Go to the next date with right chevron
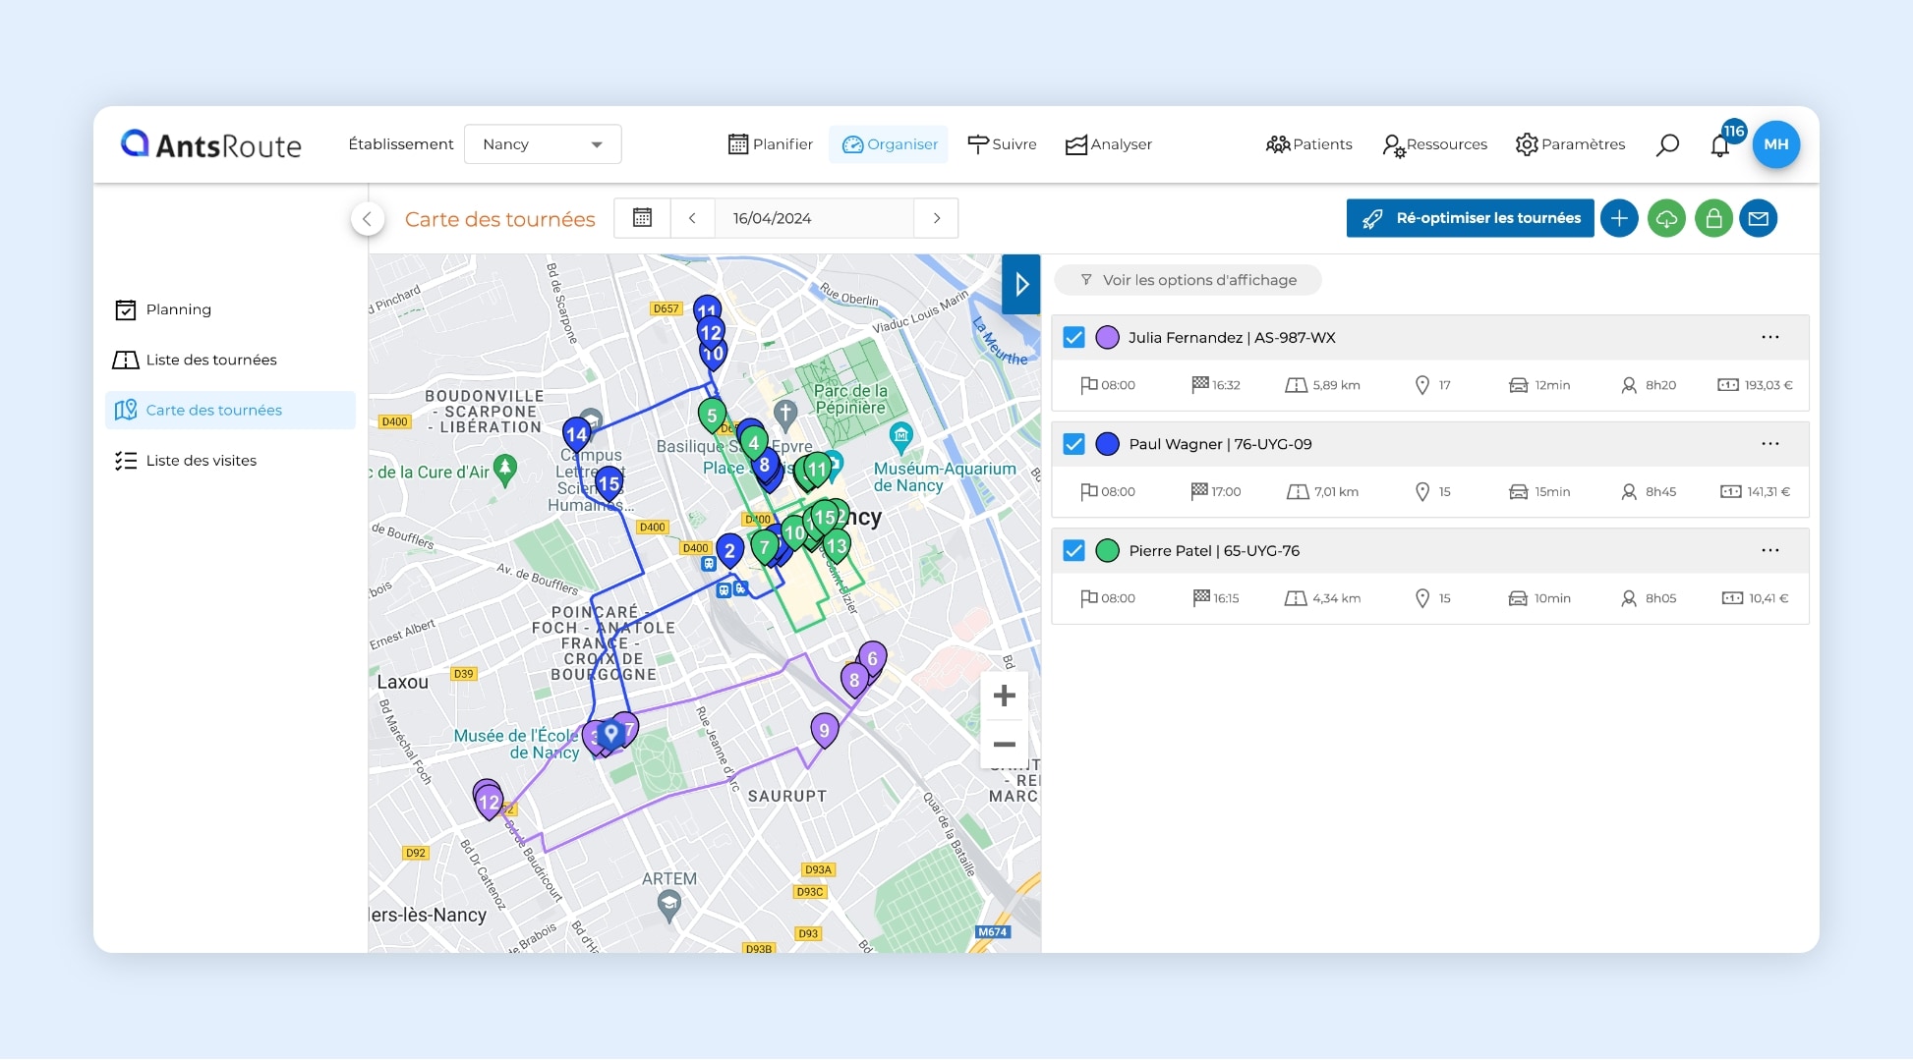Screen dimensions: 1913x1060 [x=936, y=218]
